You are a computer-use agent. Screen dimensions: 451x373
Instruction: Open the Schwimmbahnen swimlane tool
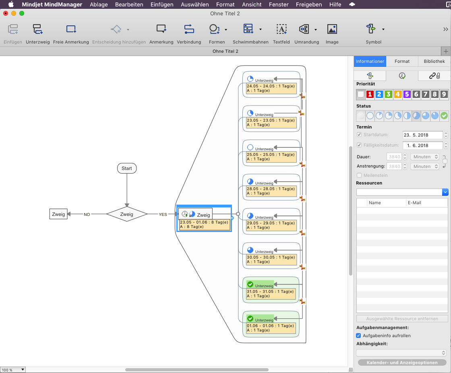click(x=248, y=29)
